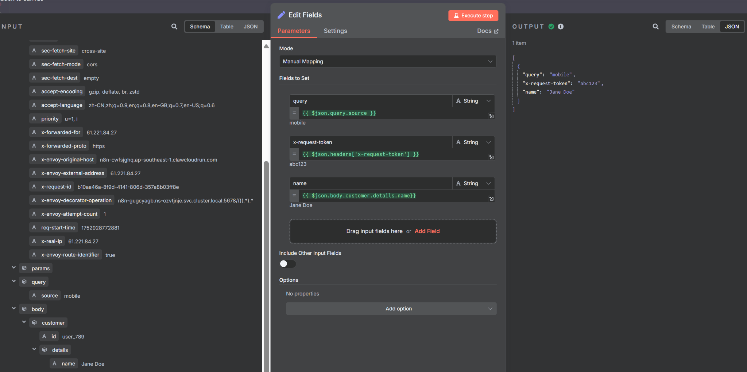Screen dimensions: 747x372
Task: Collapse the body node in the schema tree
Action: [14, 309]
